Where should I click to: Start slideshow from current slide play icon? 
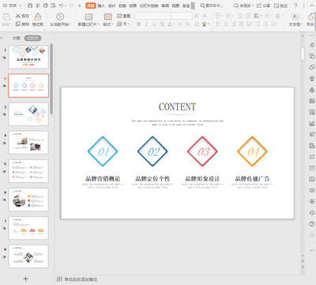(x=60, y=17)
